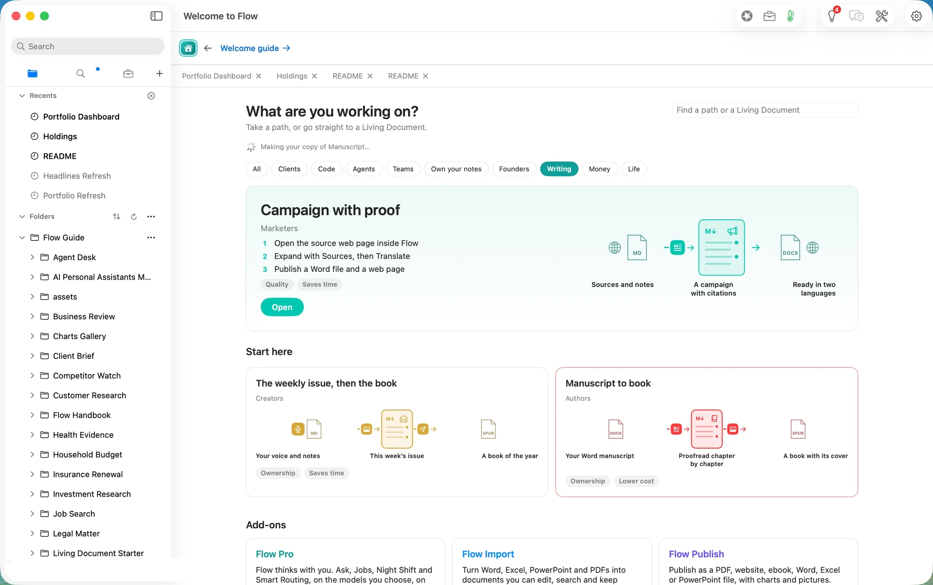Open the briefcase icon in title bar
The image size is (933, 585).
[x=769, y=16]
